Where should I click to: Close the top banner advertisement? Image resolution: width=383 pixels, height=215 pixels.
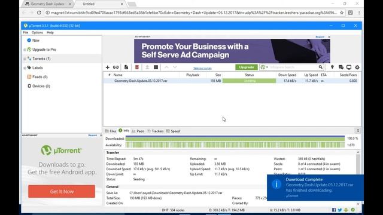329,37
